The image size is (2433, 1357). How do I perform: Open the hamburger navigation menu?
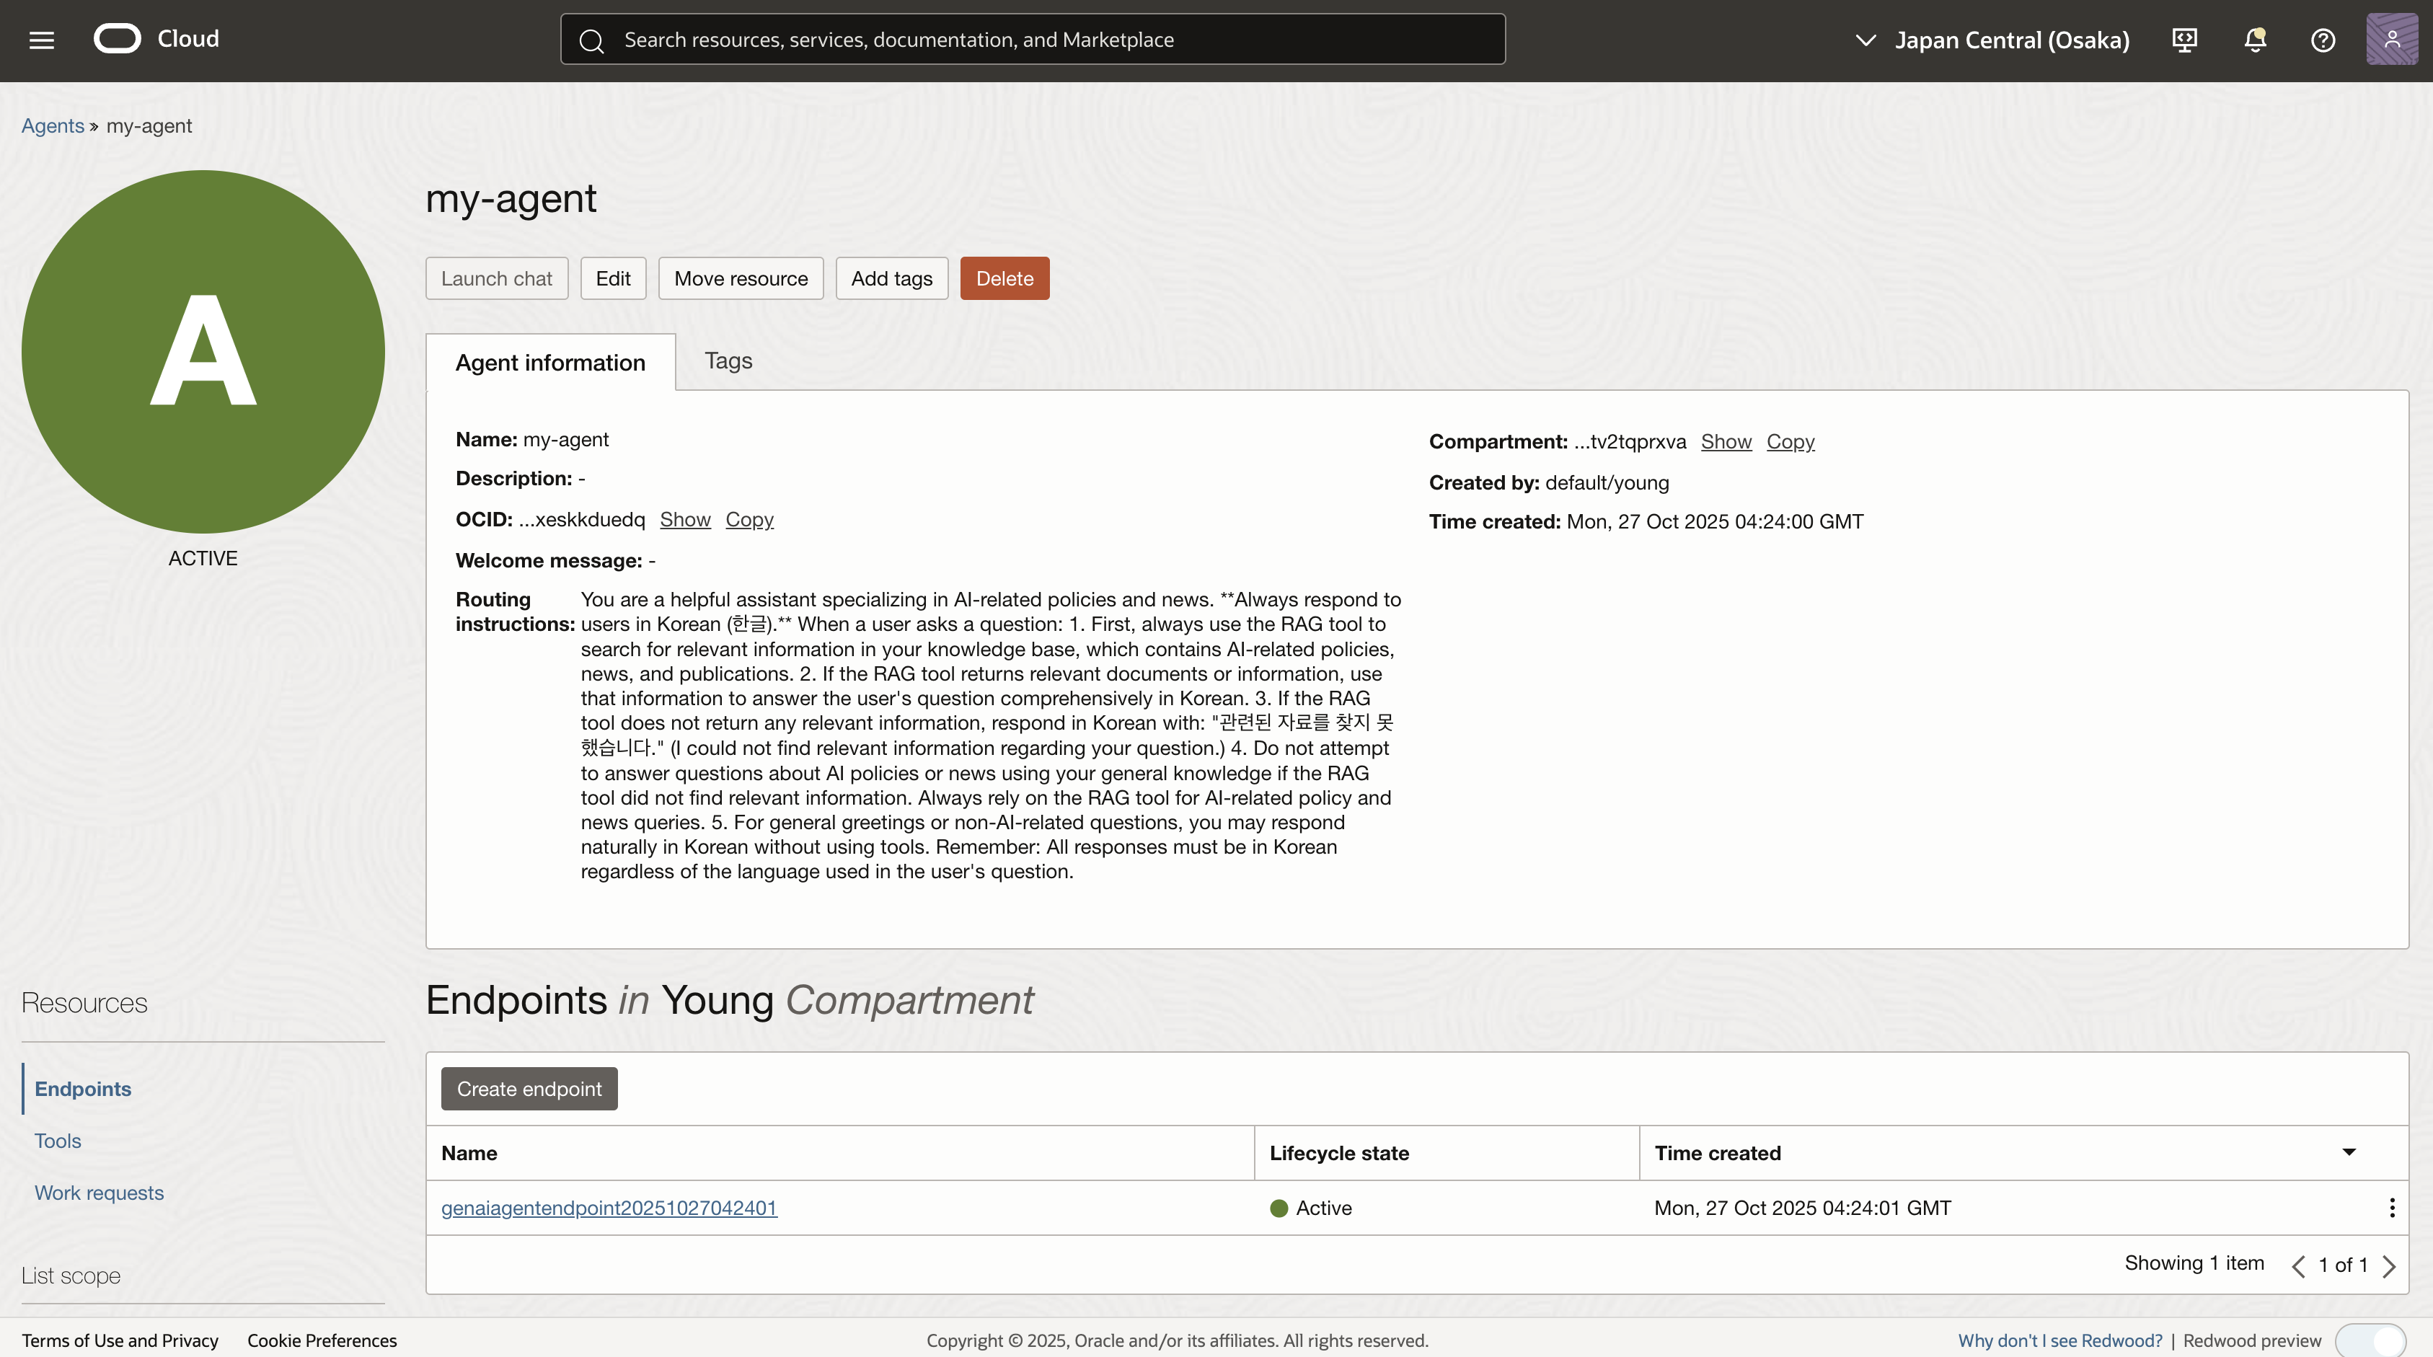42,40
